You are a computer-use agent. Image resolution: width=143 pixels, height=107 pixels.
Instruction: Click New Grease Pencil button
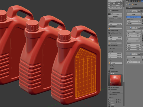tap(117, 14)
